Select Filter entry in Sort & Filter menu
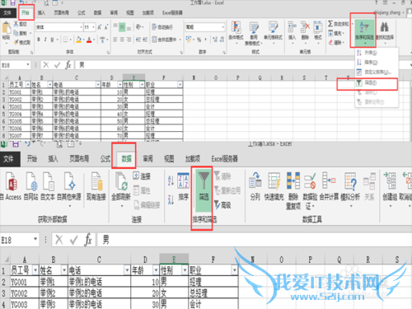The height and width of the screenshot is (309, 412). coord(377,82)
